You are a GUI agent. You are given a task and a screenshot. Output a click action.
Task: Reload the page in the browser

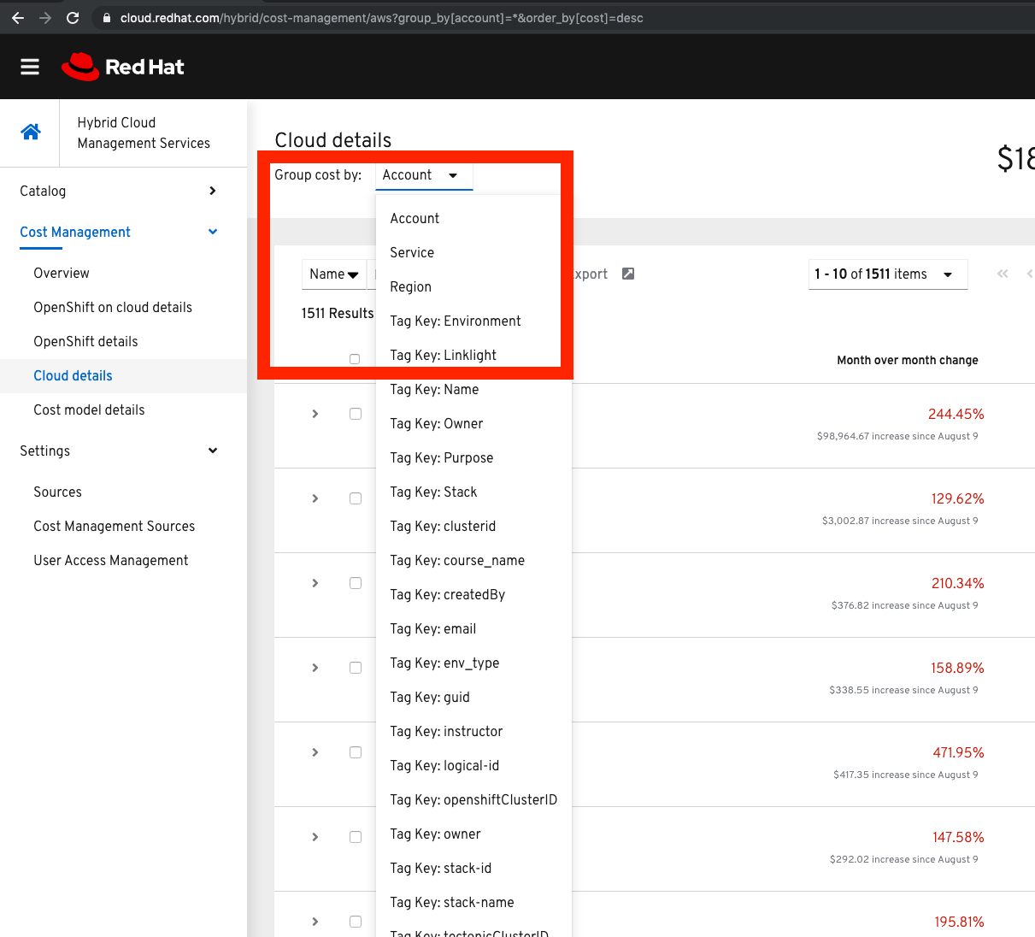click(x=73, y=18)
